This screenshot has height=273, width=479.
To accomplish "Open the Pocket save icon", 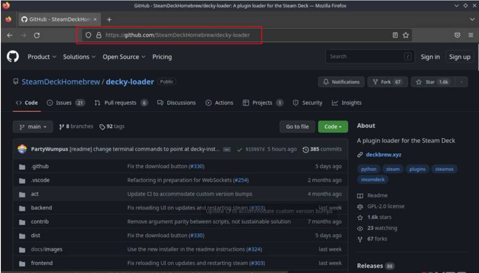I will pyautogui.click(x=457, y=35).
